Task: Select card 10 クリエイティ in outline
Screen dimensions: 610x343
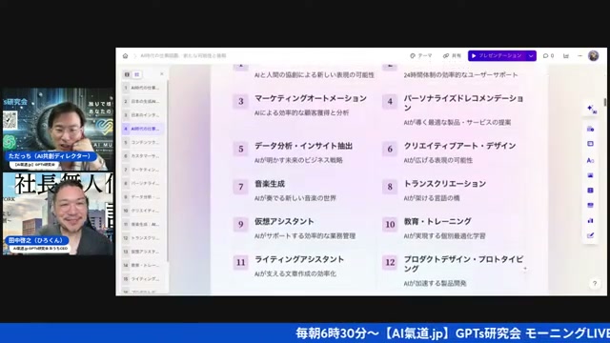Action: [x=142, y=211]
